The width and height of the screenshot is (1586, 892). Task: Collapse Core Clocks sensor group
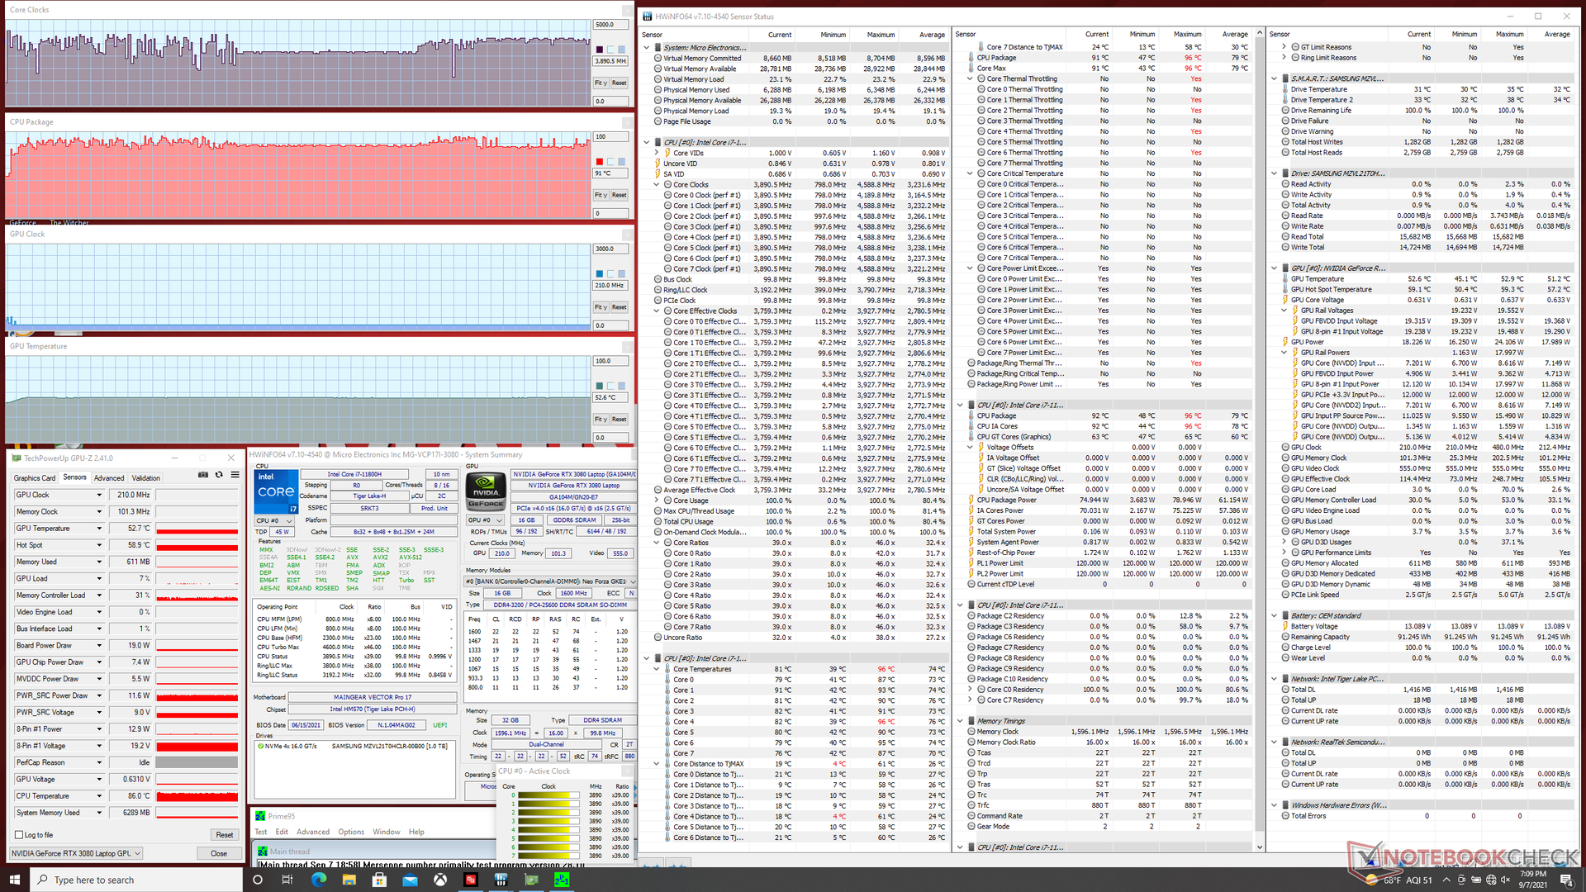[657, 185]
